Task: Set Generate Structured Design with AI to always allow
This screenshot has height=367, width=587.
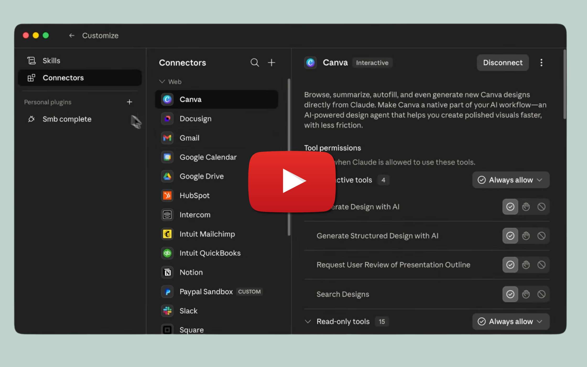Action: click(510, 236)
